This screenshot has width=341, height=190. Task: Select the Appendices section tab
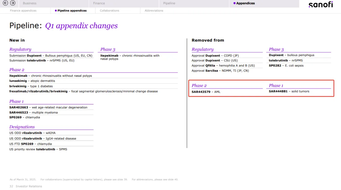tap(264, 3)
